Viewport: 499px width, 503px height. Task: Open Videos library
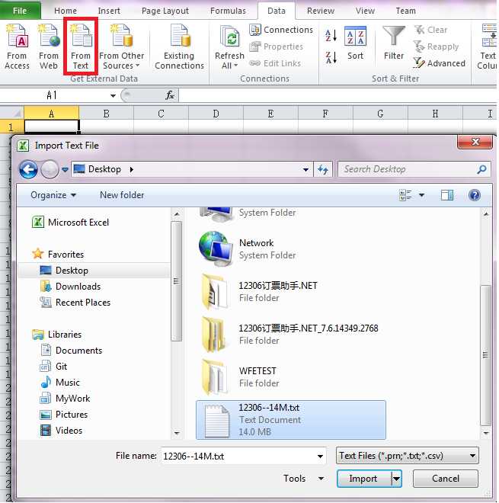coord(61,431)
